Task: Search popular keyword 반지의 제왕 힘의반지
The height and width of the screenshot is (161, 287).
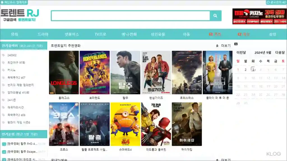Action: click(x=20, y=85)
